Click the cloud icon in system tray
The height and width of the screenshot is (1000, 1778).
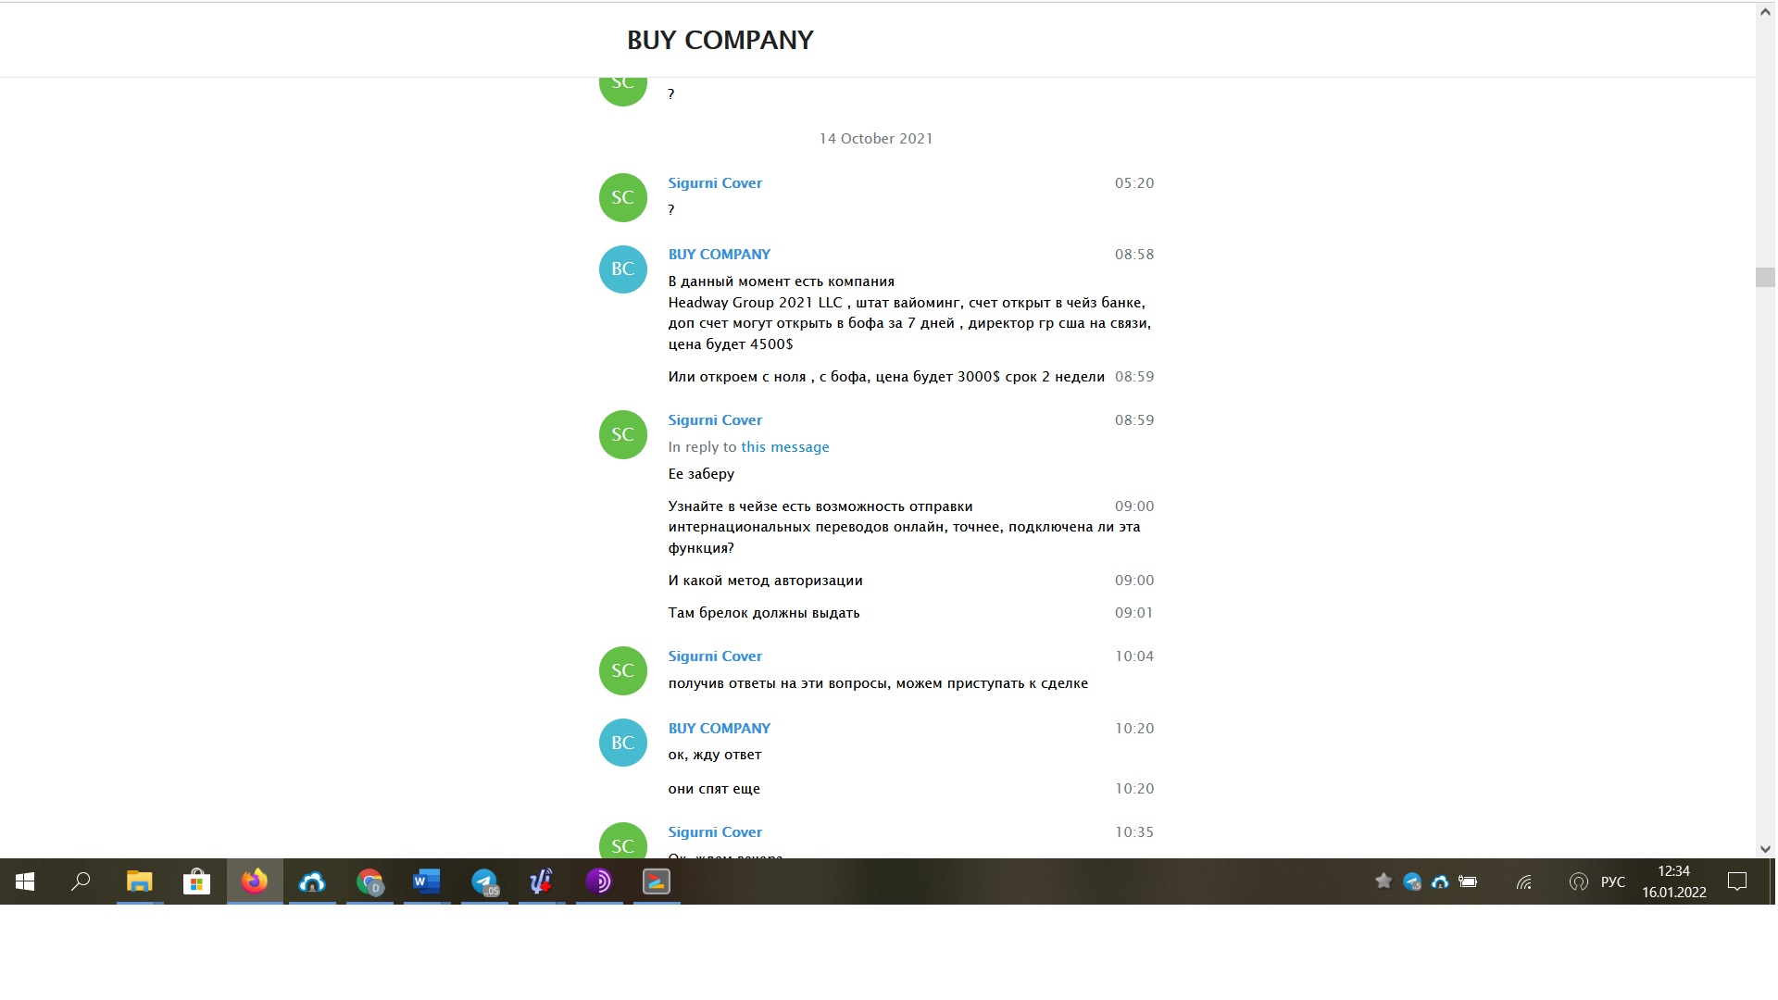[x=1440, y=881]
